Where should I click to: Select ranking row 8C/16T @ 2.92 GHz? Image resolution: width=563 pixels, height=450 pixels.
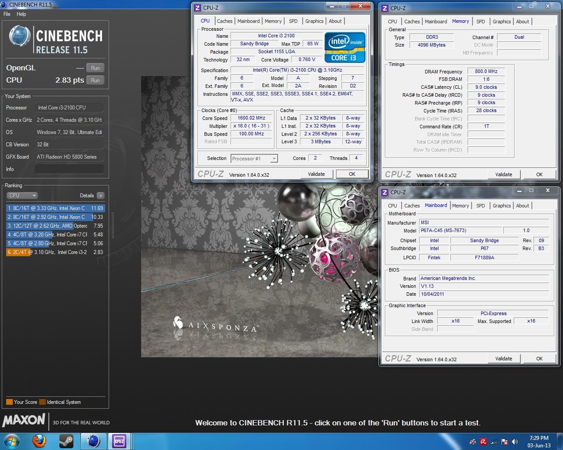55,217
